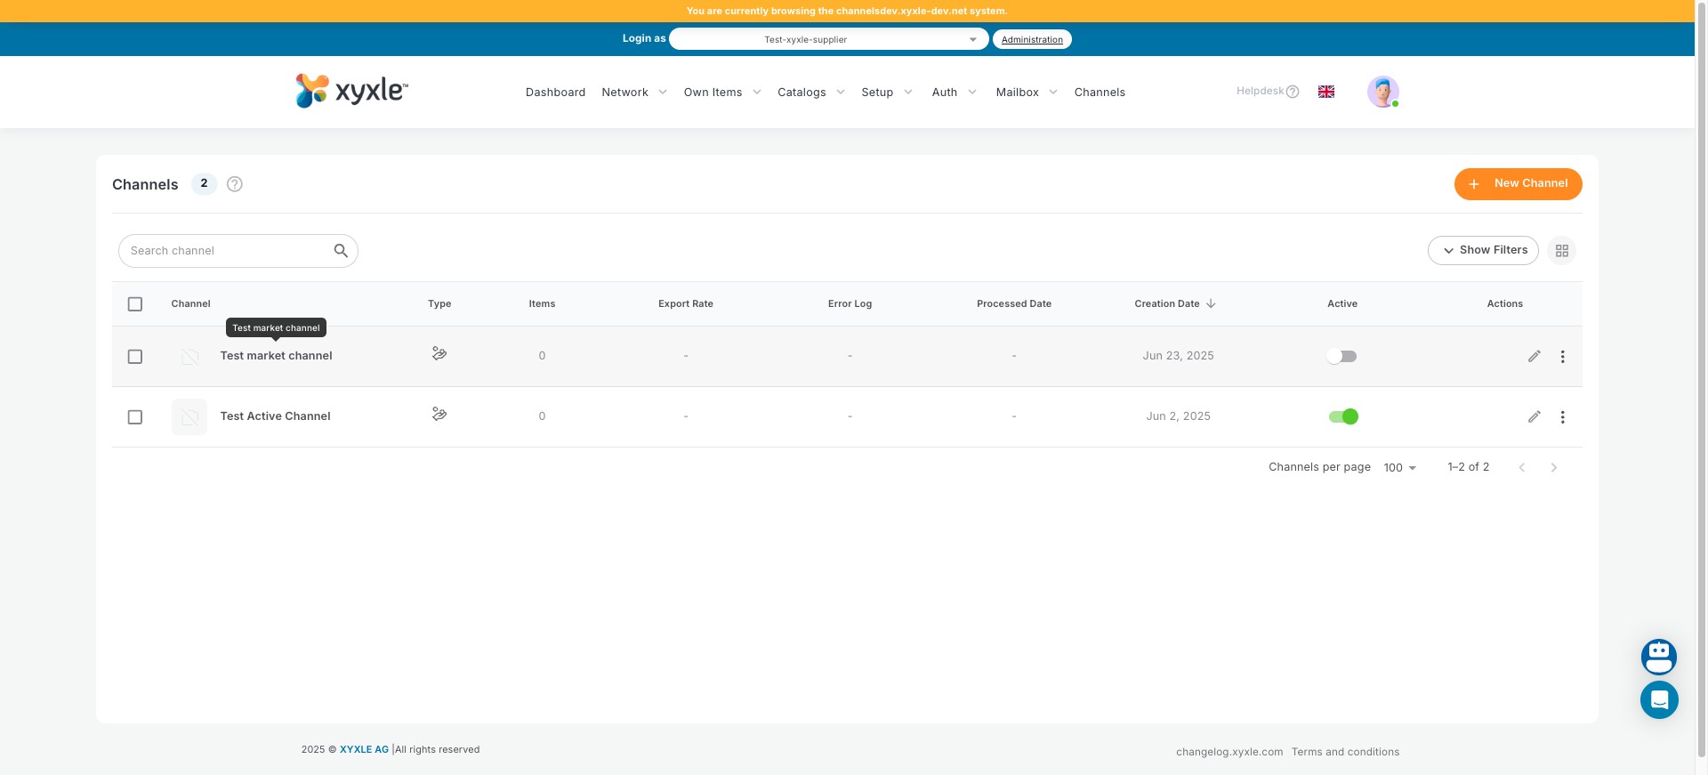Open the help icon beside Channels title
The image size is (1708, 775).
(235, 184)
